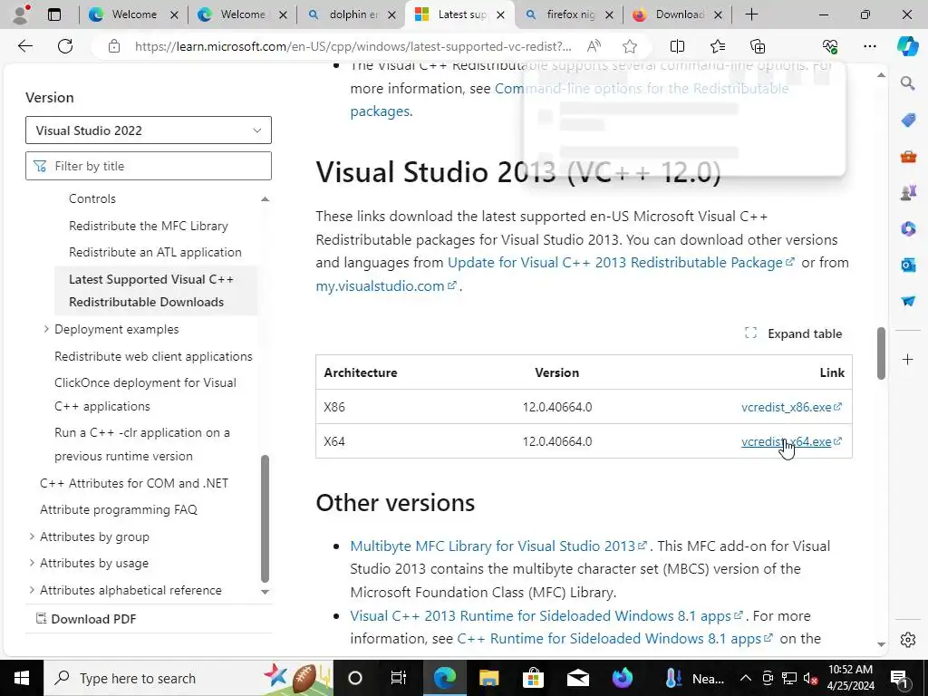Image resolution: width=928 pixels, height=696 pixels.
Task: View site info via lock icon
Action: coord(114,46)
